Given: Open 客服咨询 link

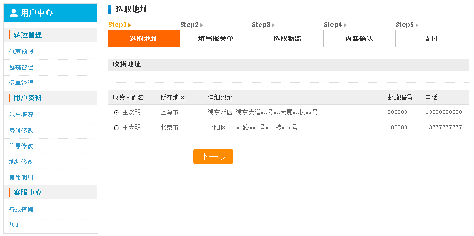Looking at the screenshot, I should point(21,209).
